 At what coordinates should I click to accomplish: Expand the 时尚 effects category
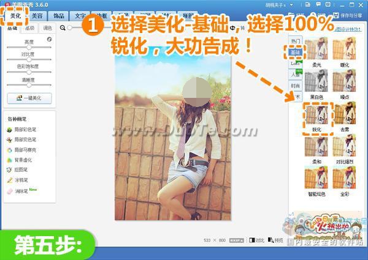296,86
